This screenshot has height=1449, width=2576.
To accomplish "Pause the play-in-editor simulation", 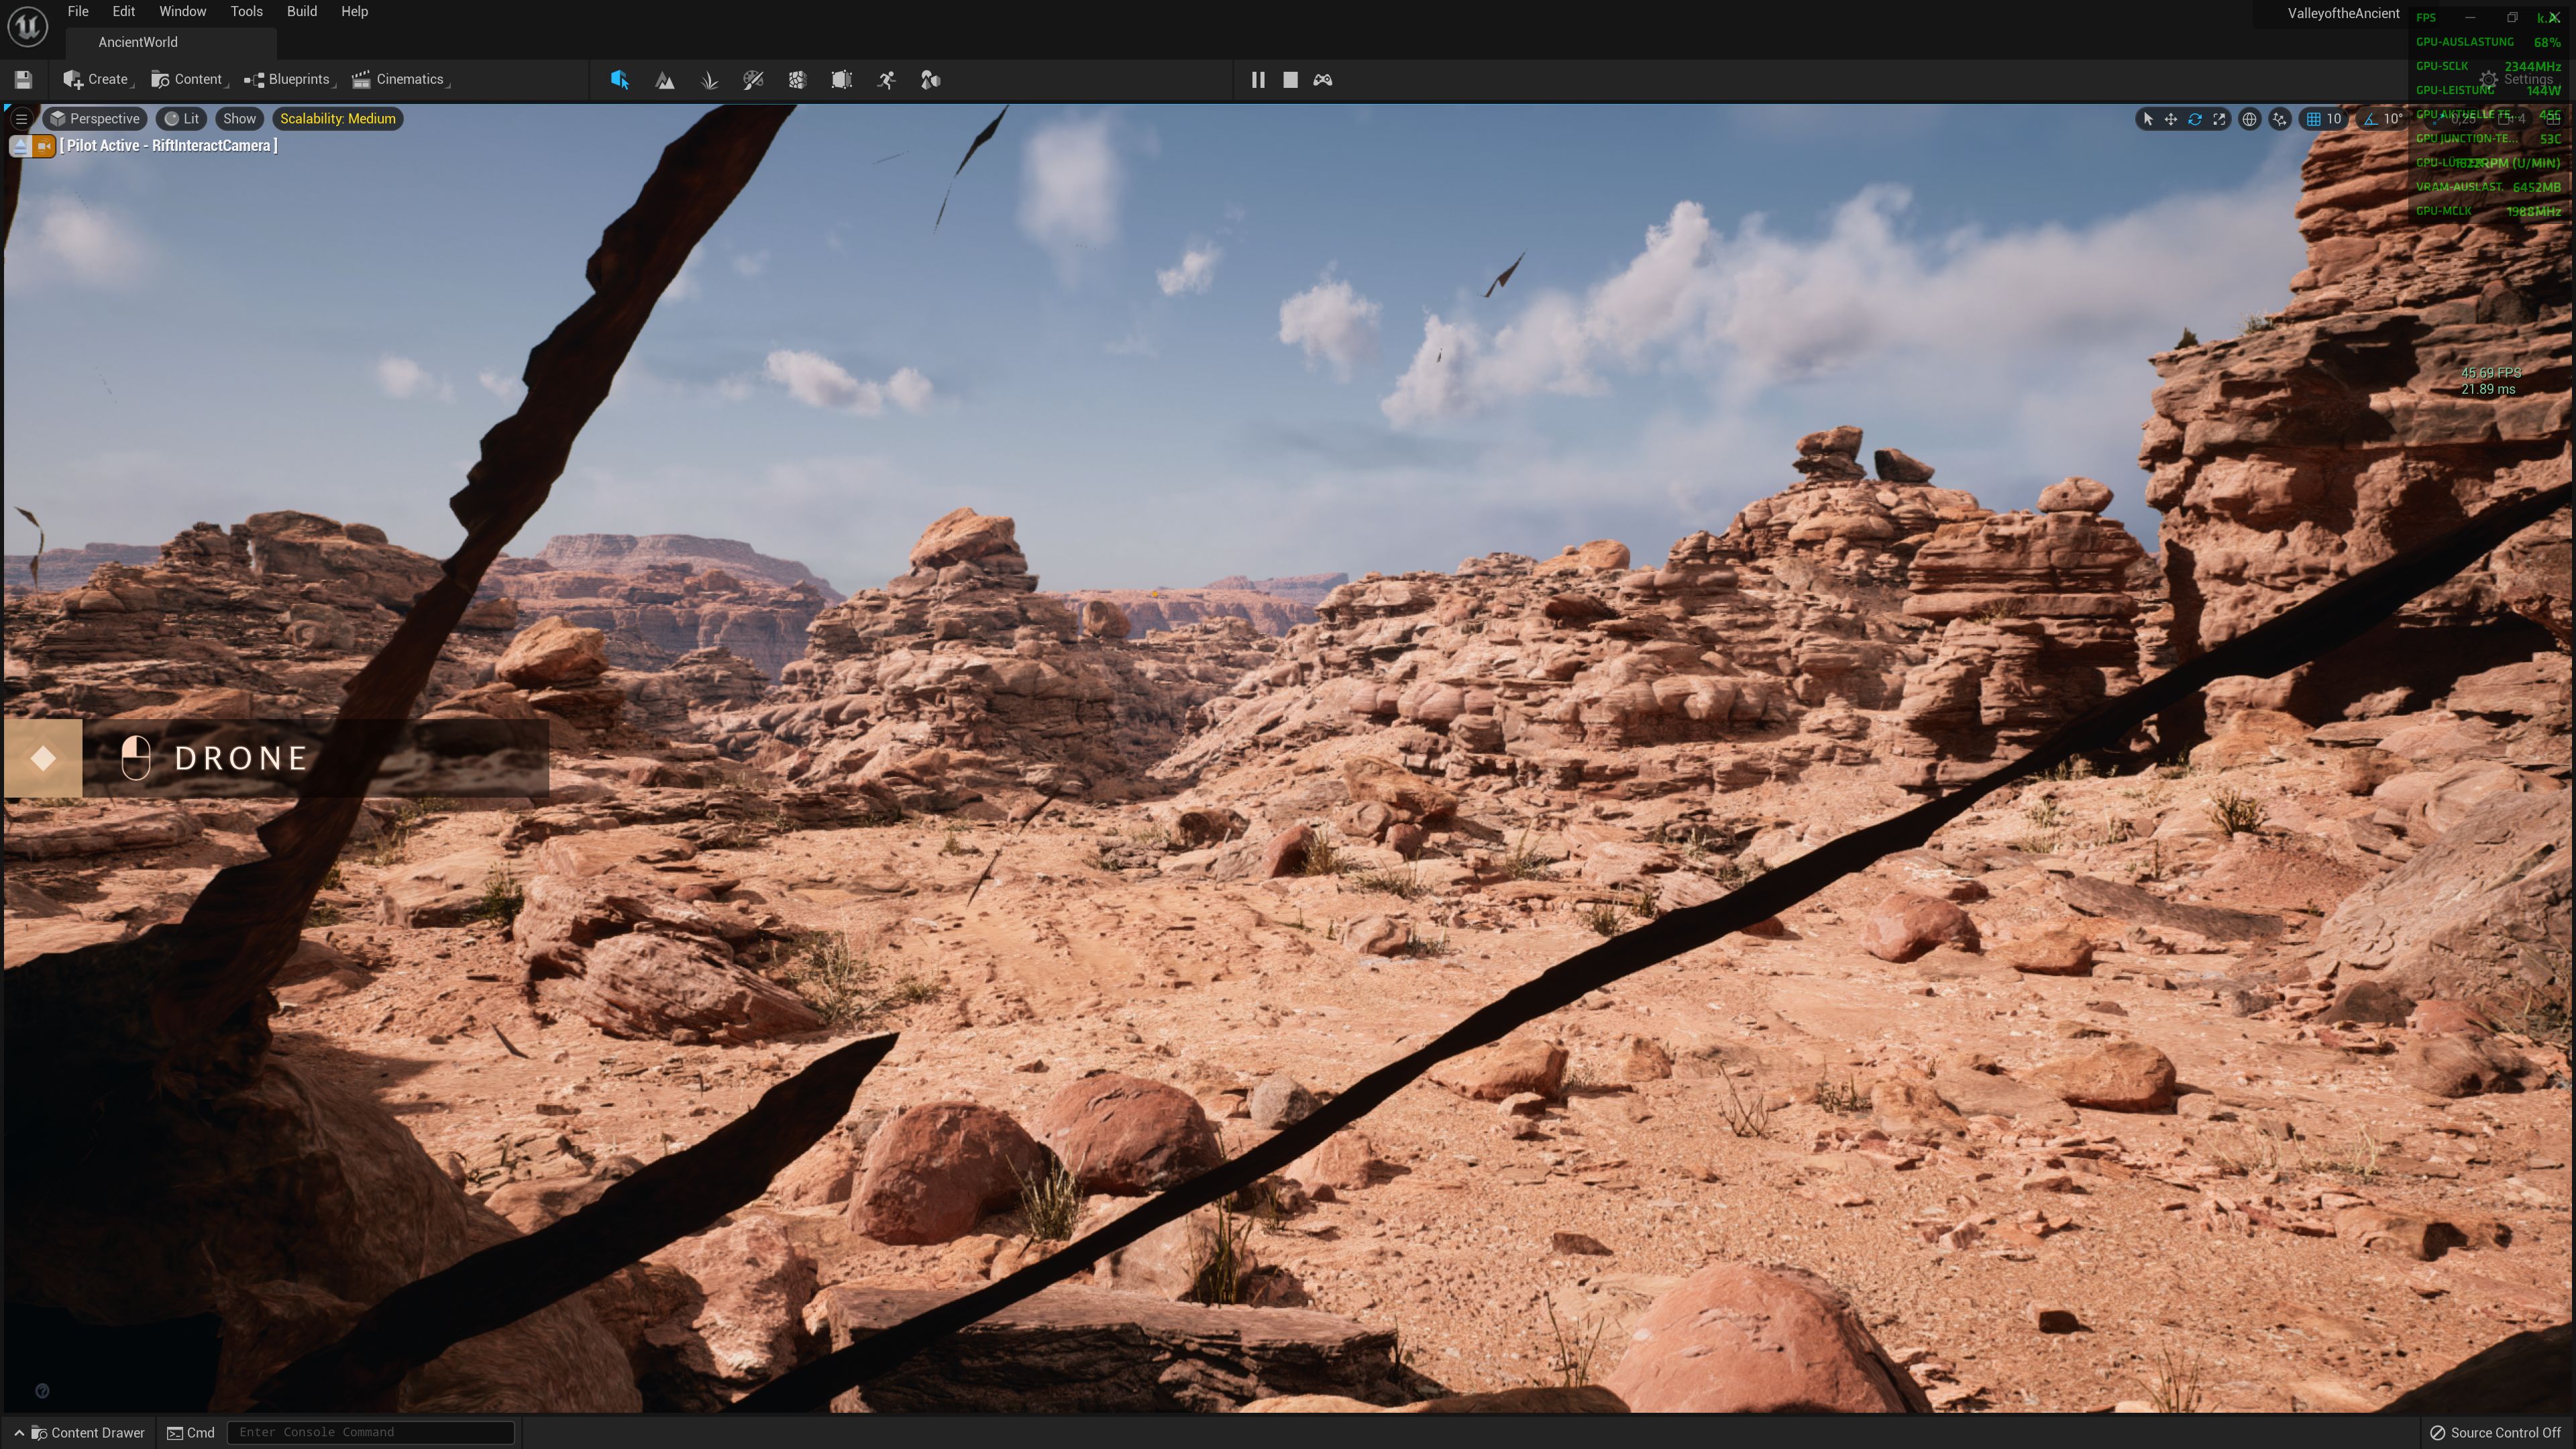I will click(x=1258, y=80).
